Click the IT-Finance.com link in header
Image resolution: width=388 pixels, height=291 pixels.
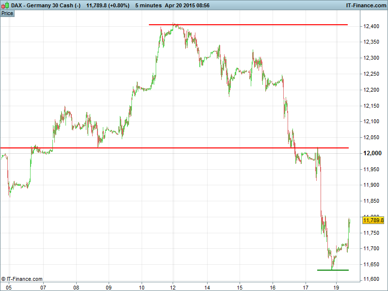tap(365, 5)
